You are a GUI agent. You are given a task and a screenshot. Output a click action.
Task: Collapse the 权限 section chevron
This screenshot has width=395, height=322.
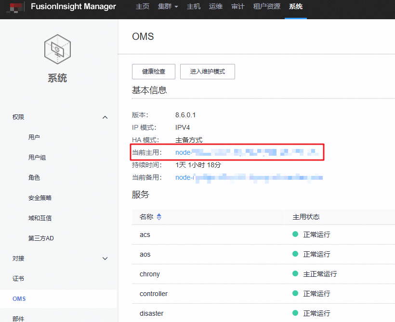pos(105,117)
